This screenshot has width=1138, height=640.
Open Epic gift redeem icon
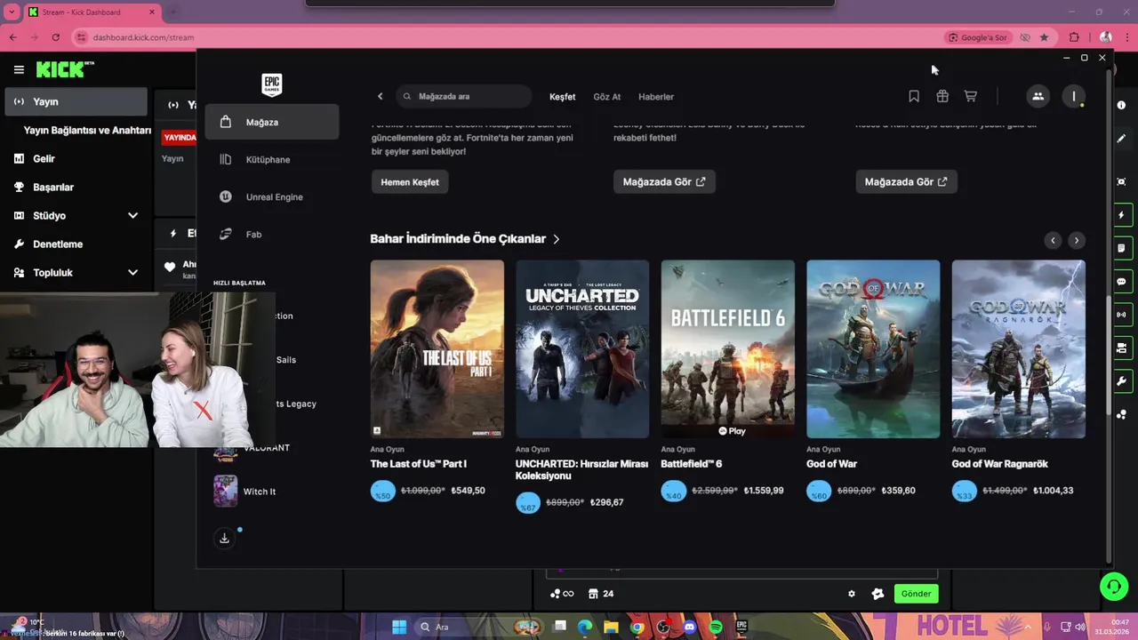942,96
